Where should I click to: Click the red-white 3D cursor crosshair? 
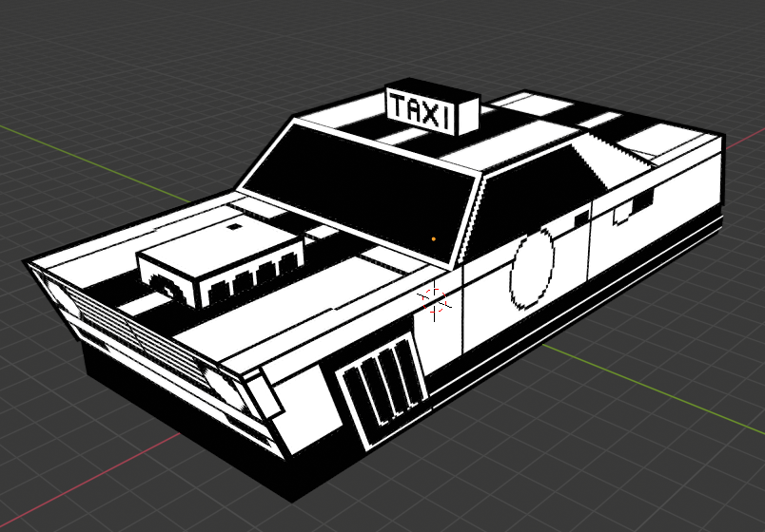tap(434, 299)
